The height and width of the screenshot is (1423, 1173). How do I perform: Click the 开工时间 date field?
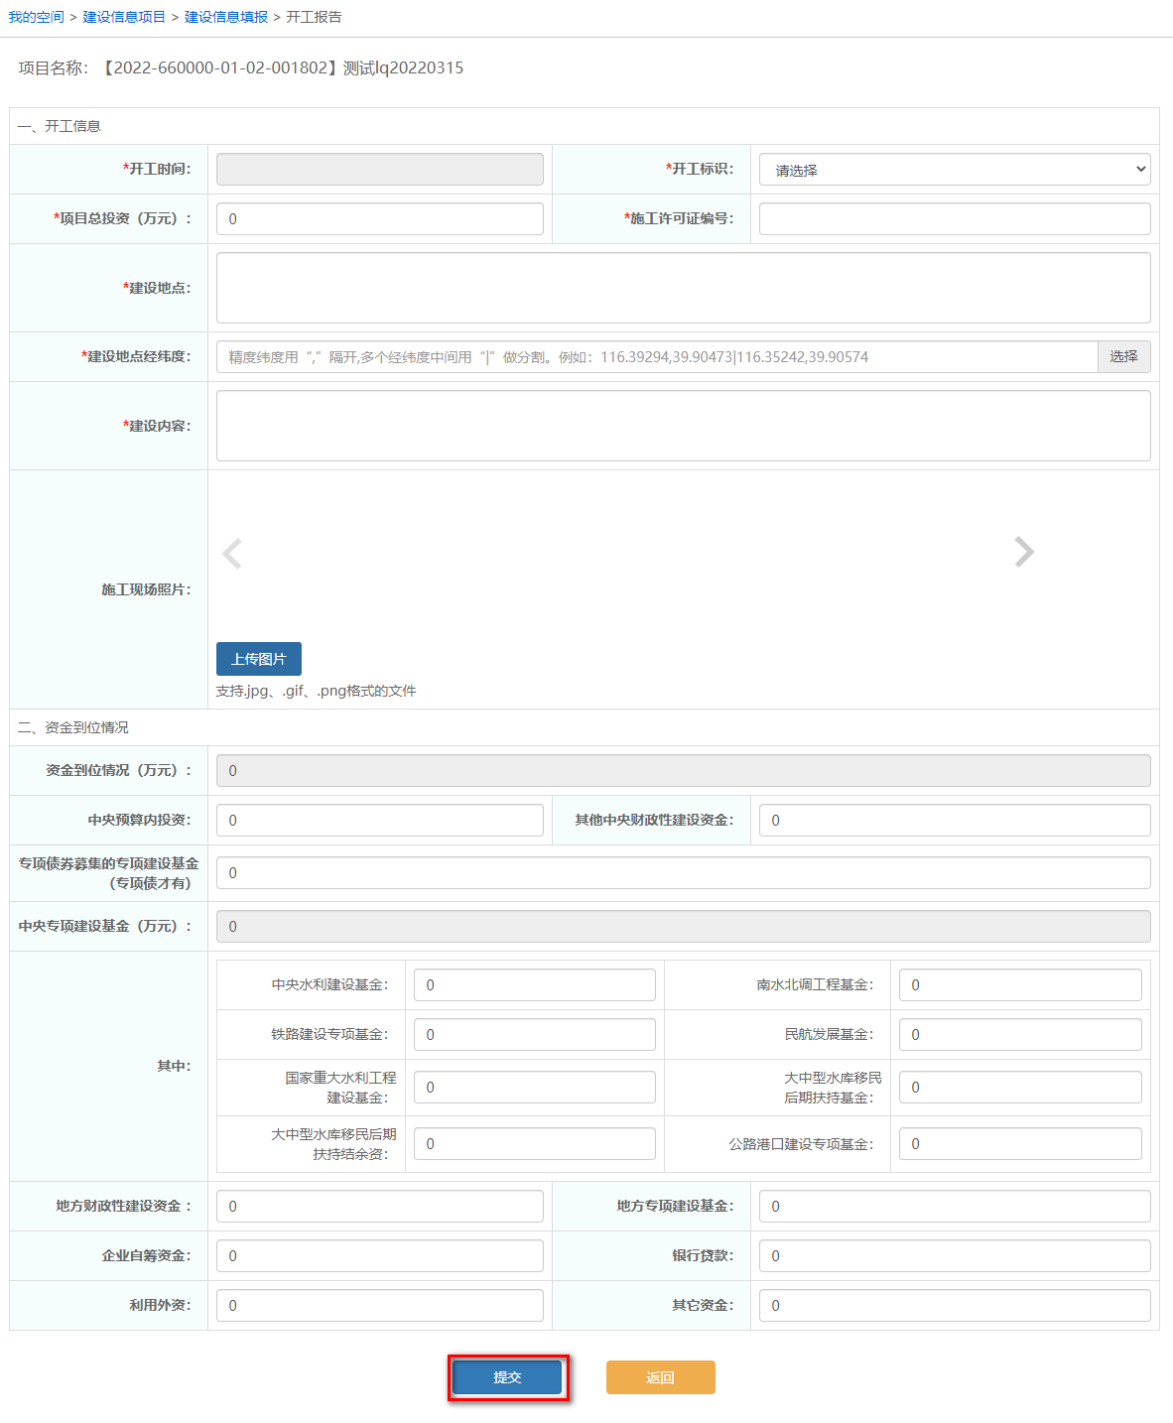click(379, 170)
